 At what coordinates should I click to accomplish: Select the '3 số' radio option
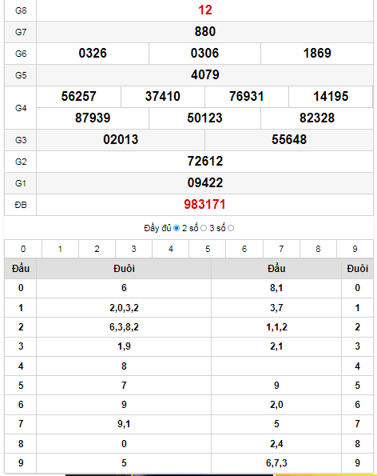point(231,228)
